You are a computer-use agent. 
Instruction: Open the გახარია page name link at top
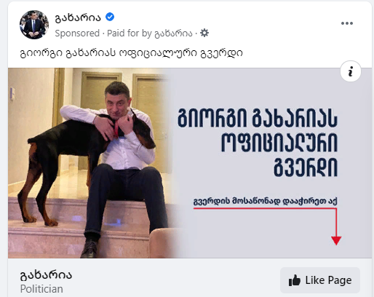tap(78, 17)
